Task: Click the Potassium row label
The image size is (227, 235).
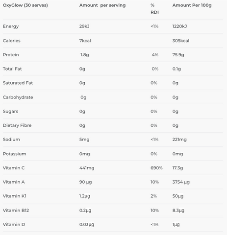Action: pos(15,154)
